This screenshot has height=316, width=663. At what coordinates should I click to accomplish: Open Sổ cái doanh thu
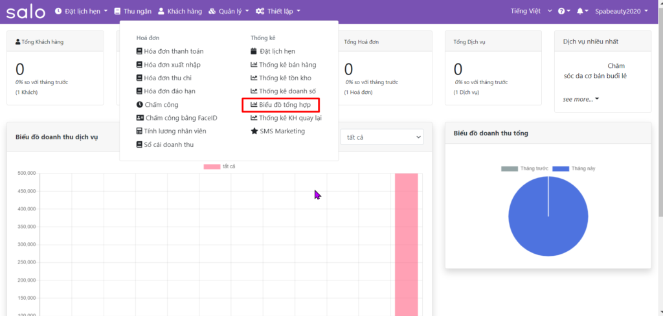pyautogui.click(x=165, y=144)
